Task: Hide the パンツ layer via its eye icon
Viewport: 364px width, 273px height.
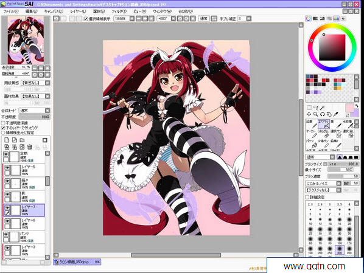Action: 6,235
